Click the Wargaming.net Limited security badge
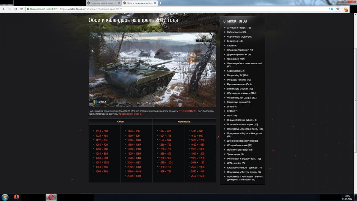 (42, 9)
